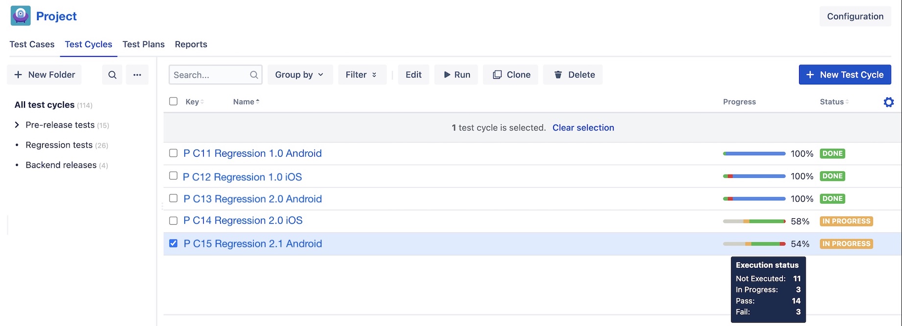
Task: Click the Not Executed: 11 tooltip line
Action: pos(768,279)
